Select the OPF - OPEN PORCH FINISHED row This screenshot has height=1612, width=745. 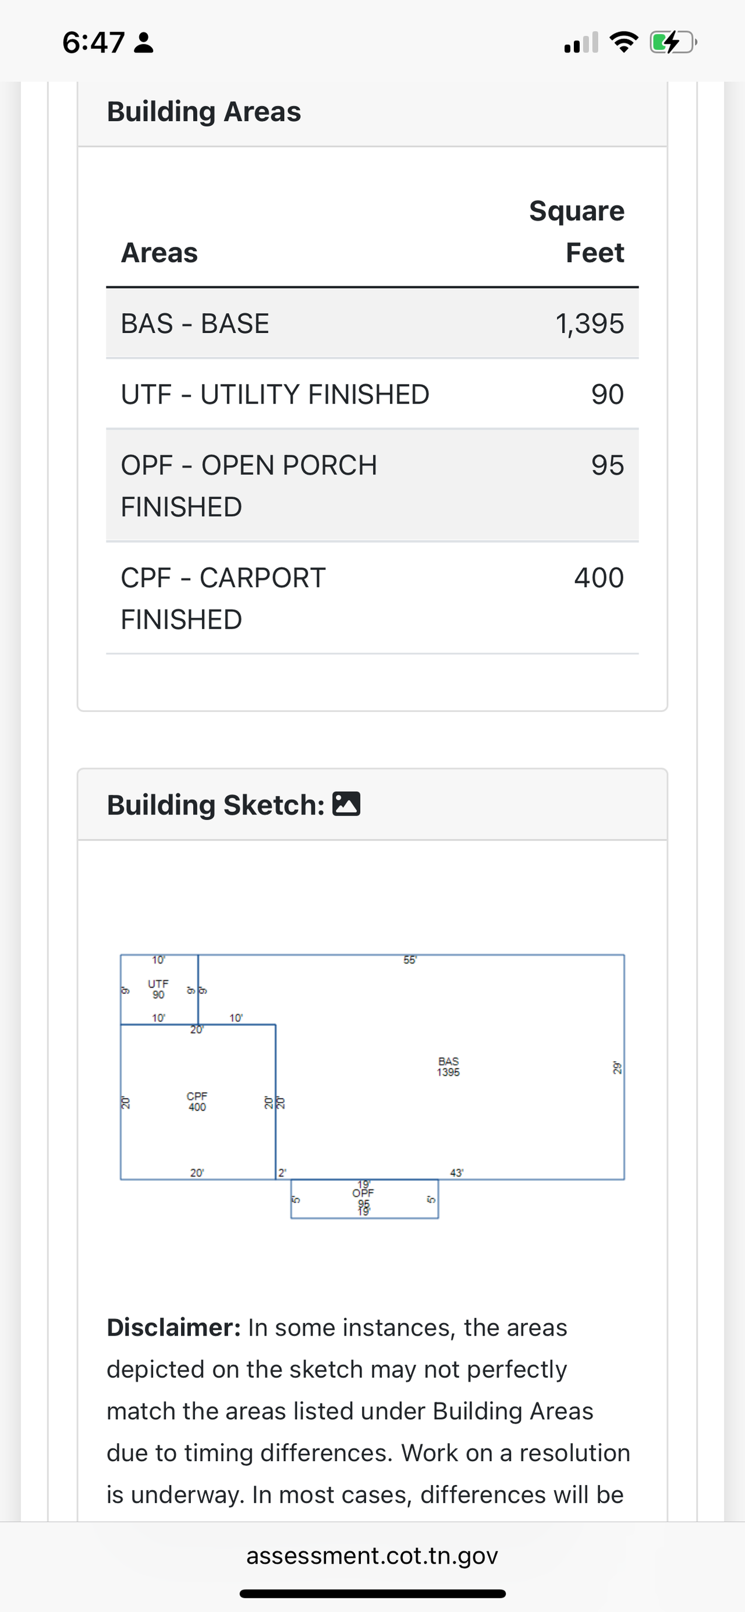372,486
